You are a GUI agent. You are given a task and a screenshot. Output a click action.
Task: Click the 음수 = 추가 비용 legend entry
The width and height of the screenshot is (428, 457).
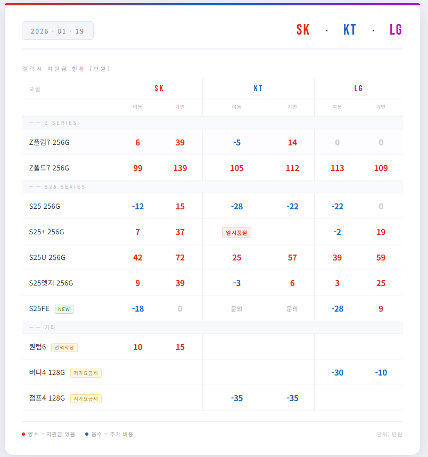click(109, 434)
